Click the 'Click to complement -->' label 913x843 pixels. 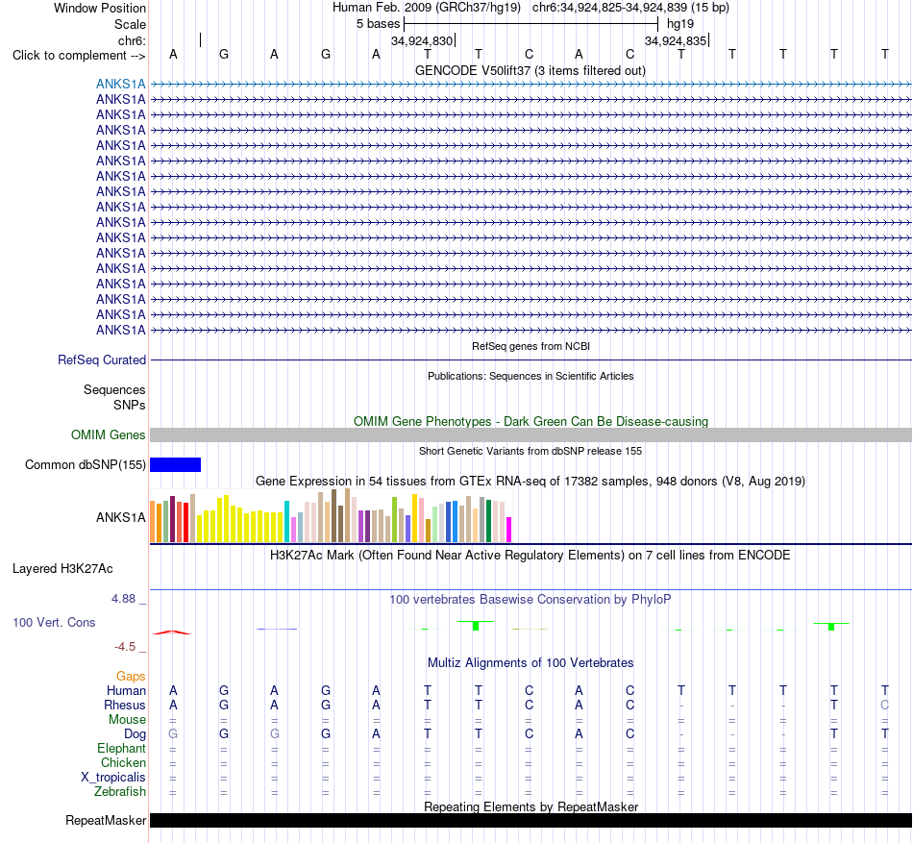coord(79,56)
